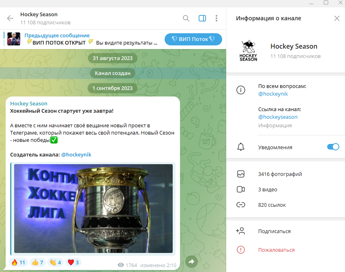
Task: Click the Информация о канале panel title
Action: tap(268, 18)
